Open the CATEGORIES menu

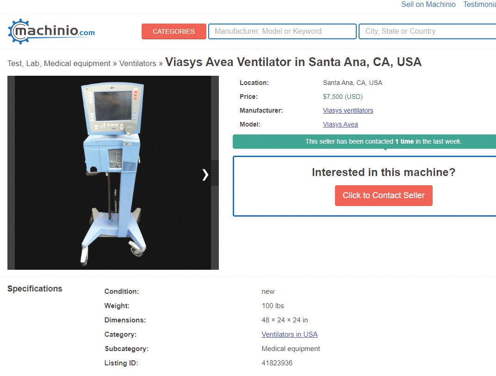point(174,31)
